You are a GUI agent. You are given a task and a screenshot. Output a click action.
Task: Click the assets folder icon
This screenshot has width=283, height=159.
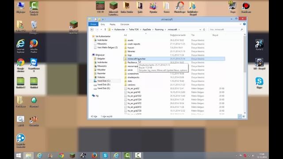(126, 40)
